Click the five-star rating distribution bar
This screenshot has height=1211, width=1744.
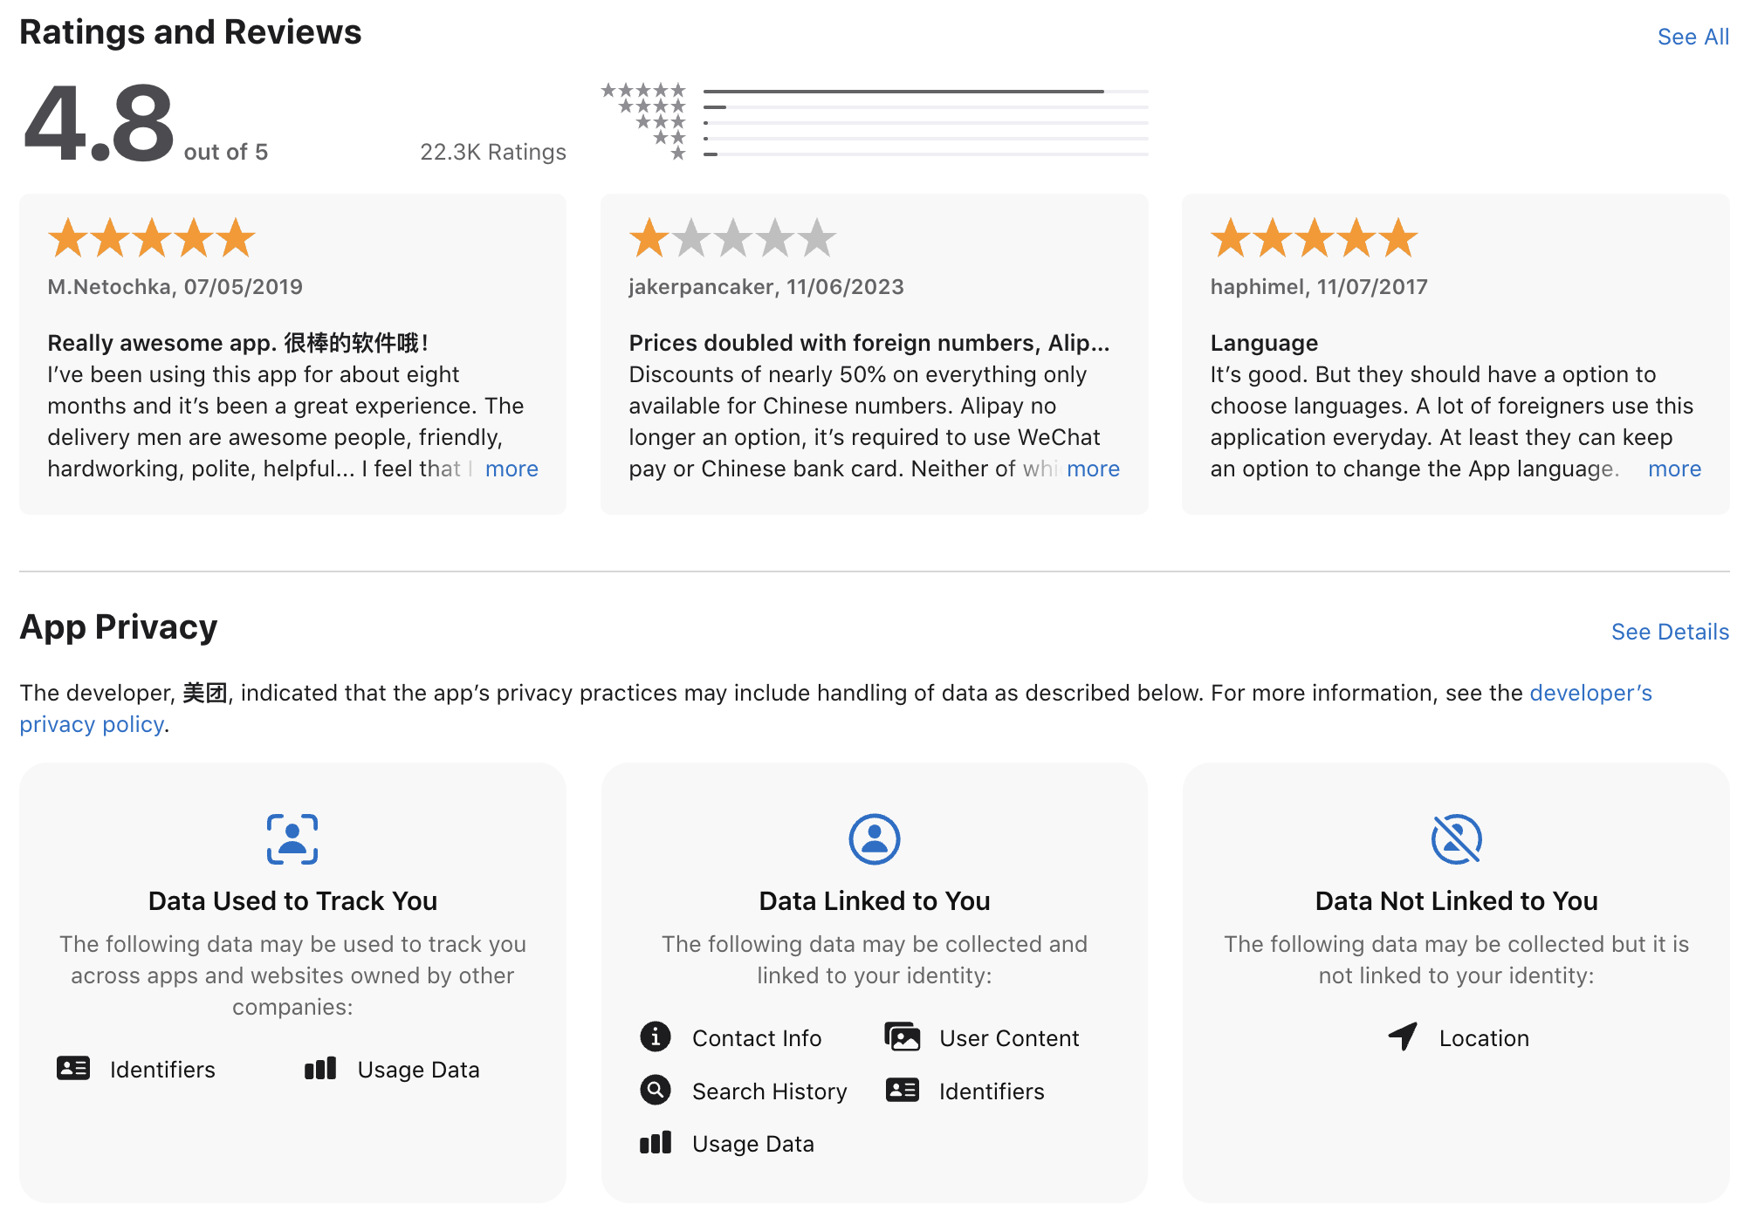pyautogui.click(x=925, y=91)
